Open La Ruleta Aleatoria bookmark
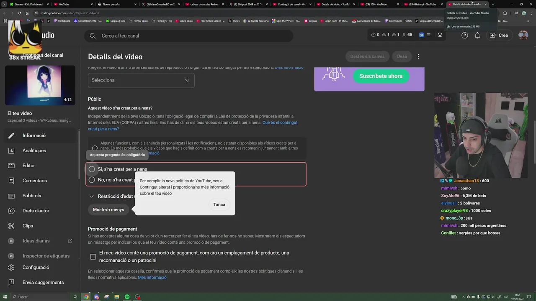Viewport: 536px width, 301px height. (255, 20)
